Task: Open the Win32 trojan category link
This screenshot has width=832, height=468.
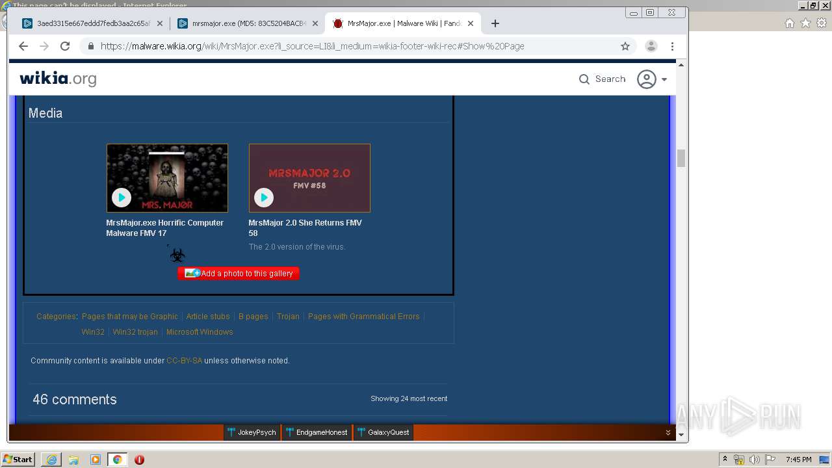Action: pos(135,332)
